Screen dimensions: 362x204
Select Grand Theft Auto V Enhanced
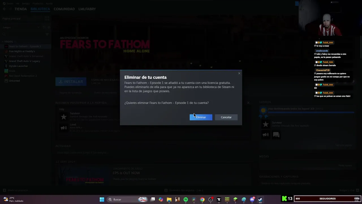[x=25, y=56]
